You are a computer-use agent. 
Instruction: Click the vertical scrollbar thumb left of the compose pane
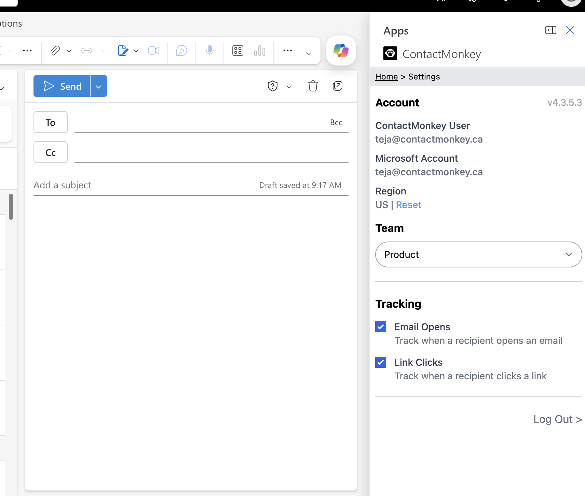click(11, 207)
